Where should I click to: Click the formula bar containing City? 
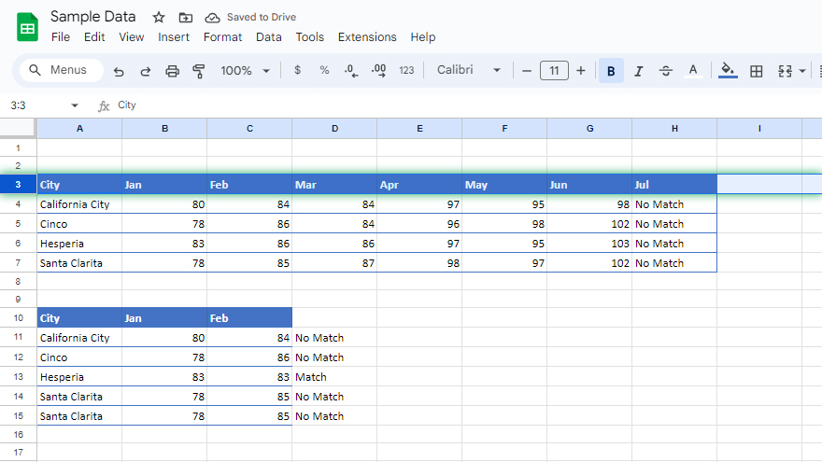point(466,105)
